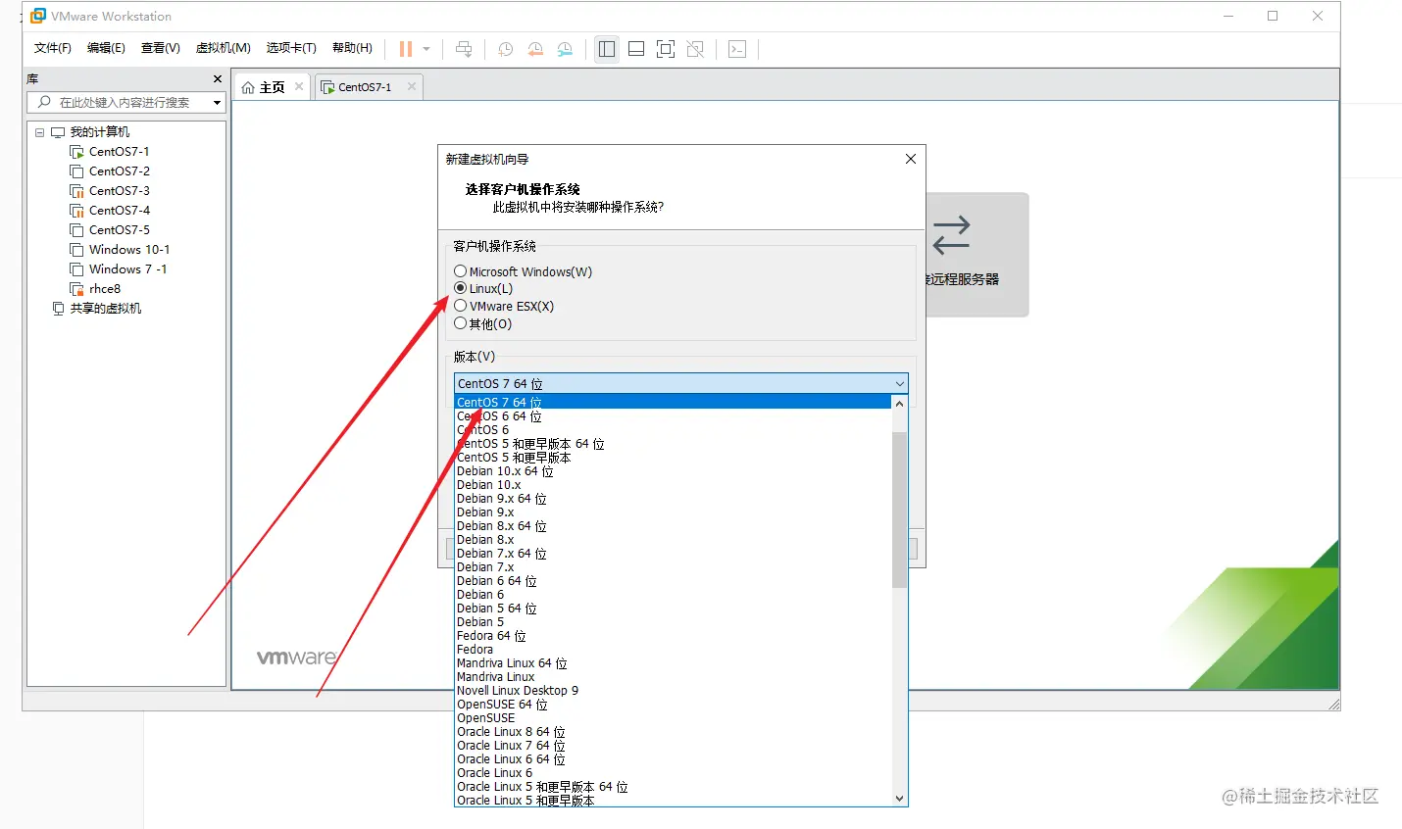Select the Linux(L) radio button
The height and width of the screenshot is (829, 1402).
[460, 288]
